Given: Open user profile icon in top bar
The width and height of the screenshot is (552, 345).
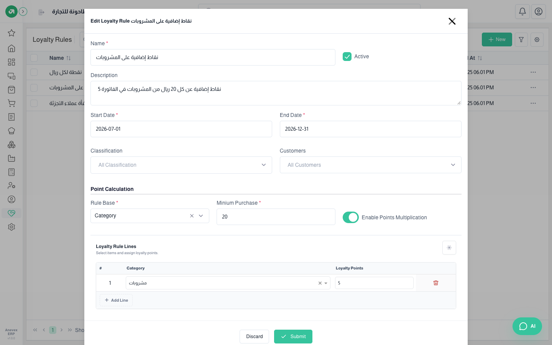Looking at the screenshot, I should pyautogui.click(x=539, y=11).
